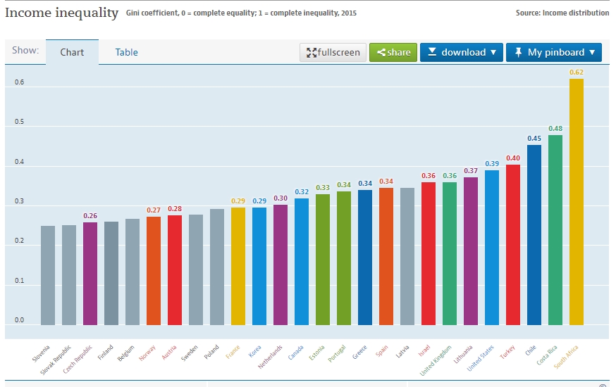616x387 pixels.
Task: Toggle highlight on the United States label
Action: point(481,358)
